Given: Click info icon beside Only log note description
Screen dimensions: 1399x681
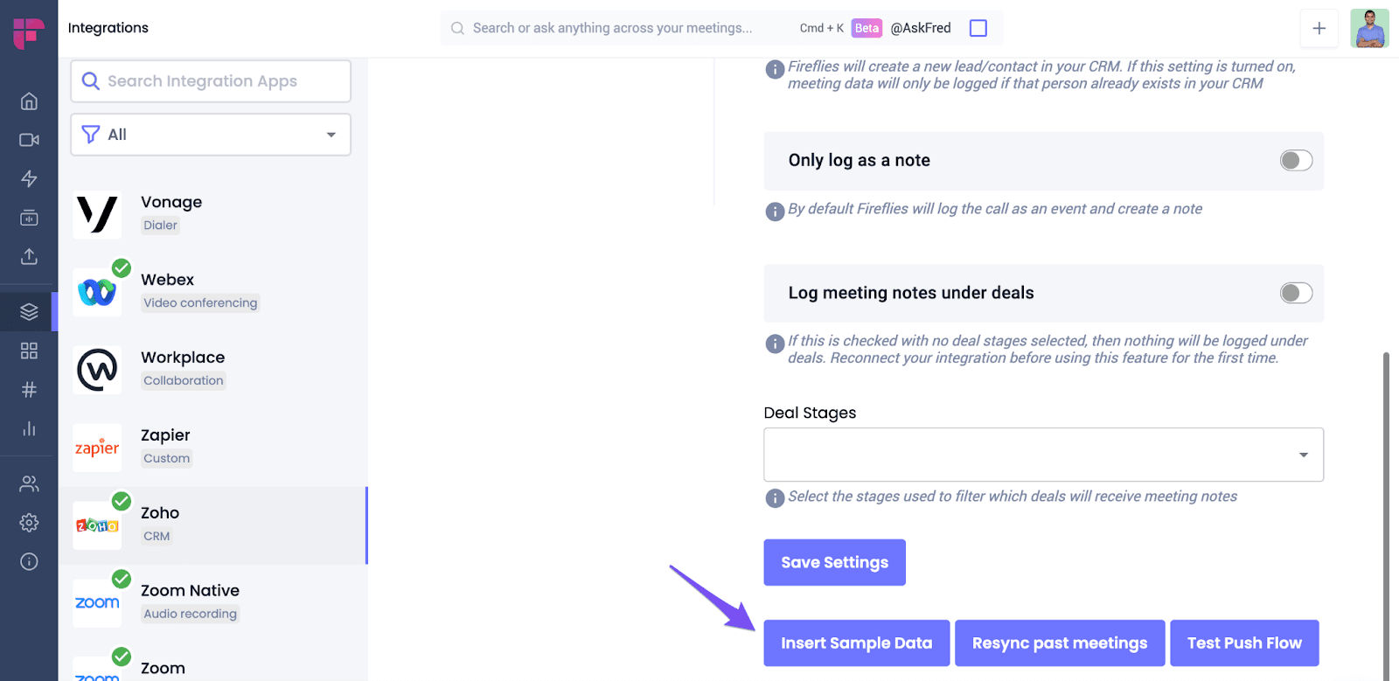Looking at the screenshot, I should coord(775,212).
